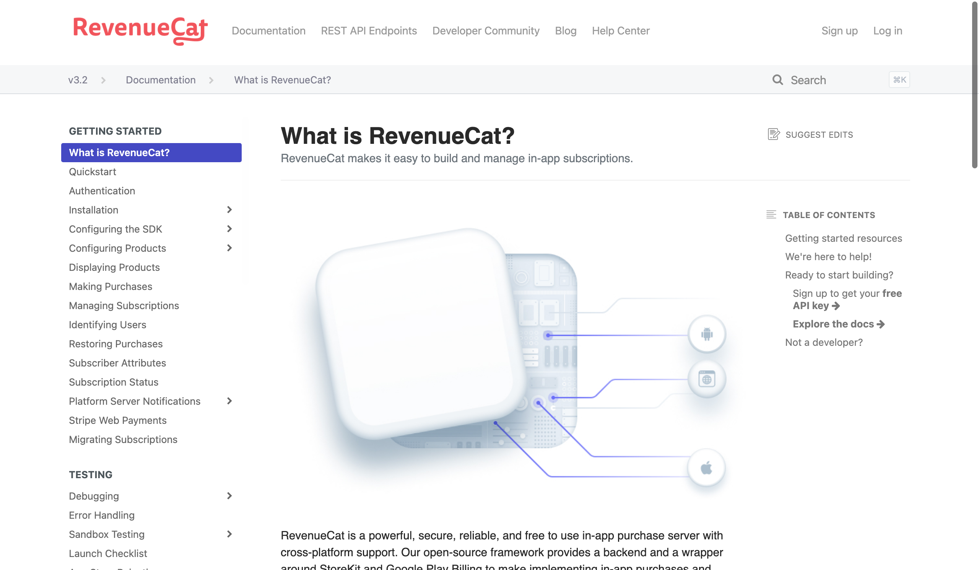Click Sign up to get free API key
This screenshot has width=979, height=570.
847,299
